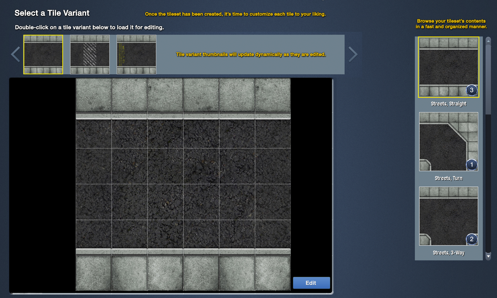Click the left arrow to show previous variants
The height and width of the screenshot is (298, 497).
pyautogui.click(x=16, y=54)
